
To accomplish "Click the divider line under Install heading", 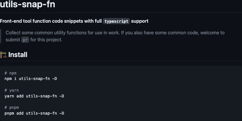I will (x=121, y=61).
